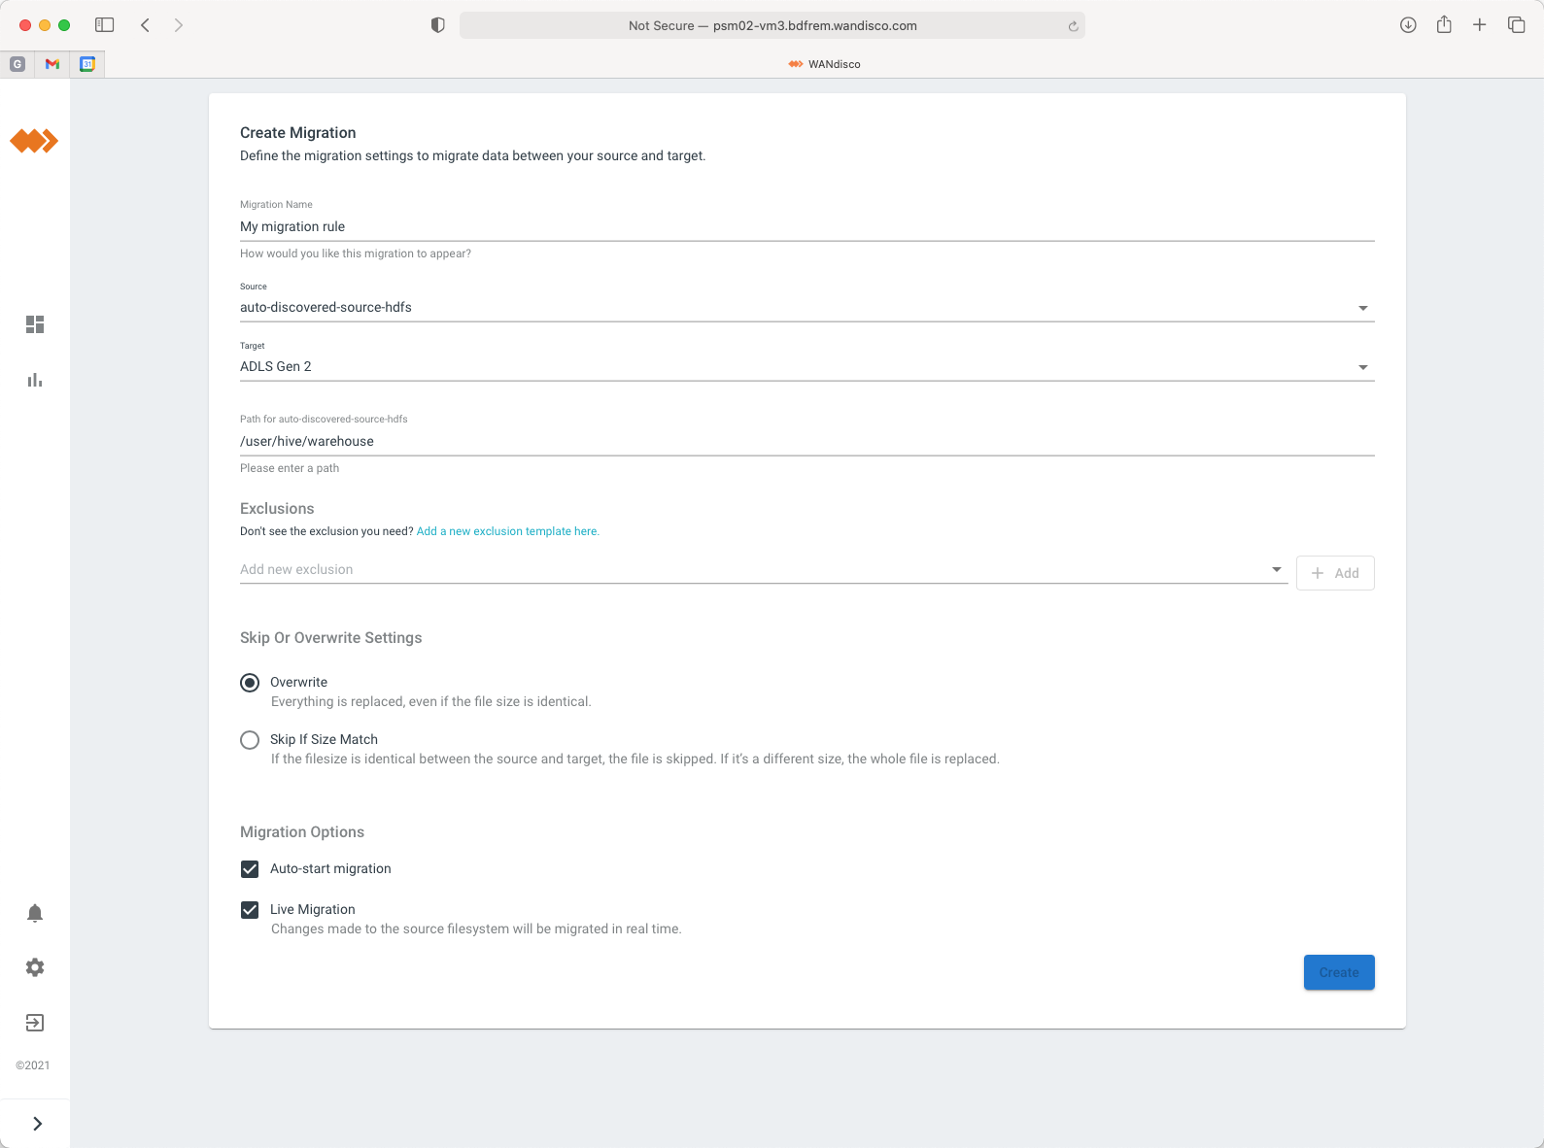Image resolution: width=1544 pixels, height=1148 pixels.
Task: Click the Safari downloads icon
Action: [1407, 25]
